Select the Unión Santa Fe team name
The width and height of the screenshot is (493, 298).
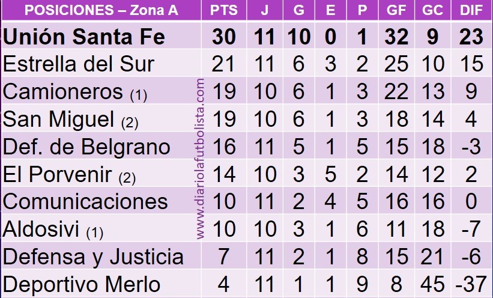[x=84, y=37]
